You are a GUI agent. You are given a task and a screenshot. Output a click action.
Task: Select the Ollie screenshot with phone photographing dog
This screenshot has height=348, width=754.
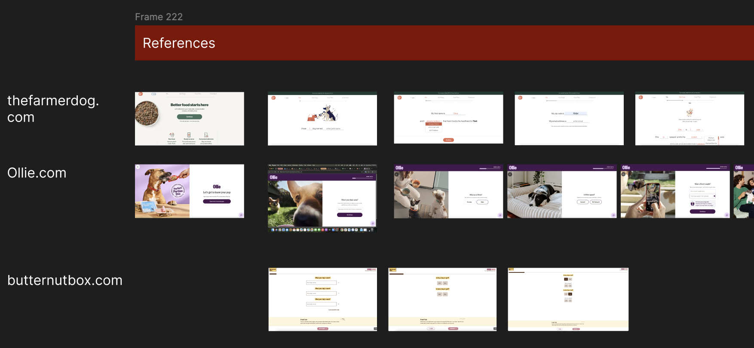(x=675, y=191)
